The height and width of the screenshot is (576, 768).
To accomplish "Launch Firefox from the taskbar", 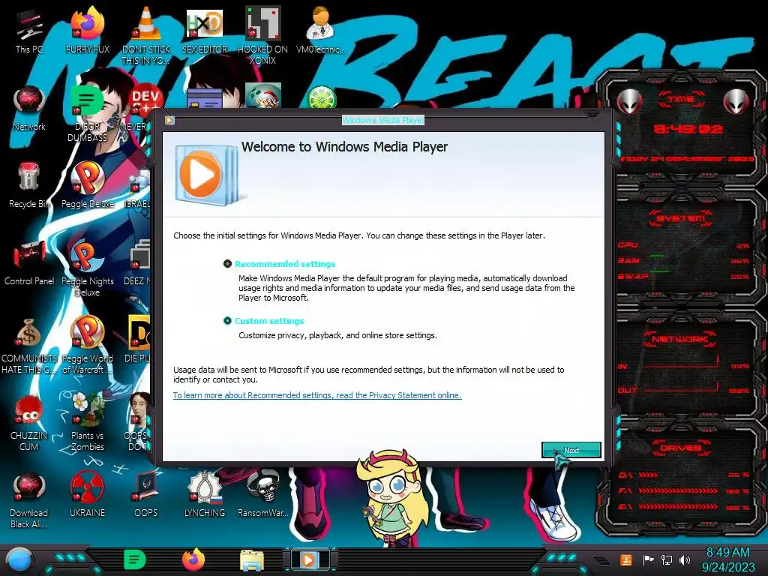I will (x=193, y=559).
